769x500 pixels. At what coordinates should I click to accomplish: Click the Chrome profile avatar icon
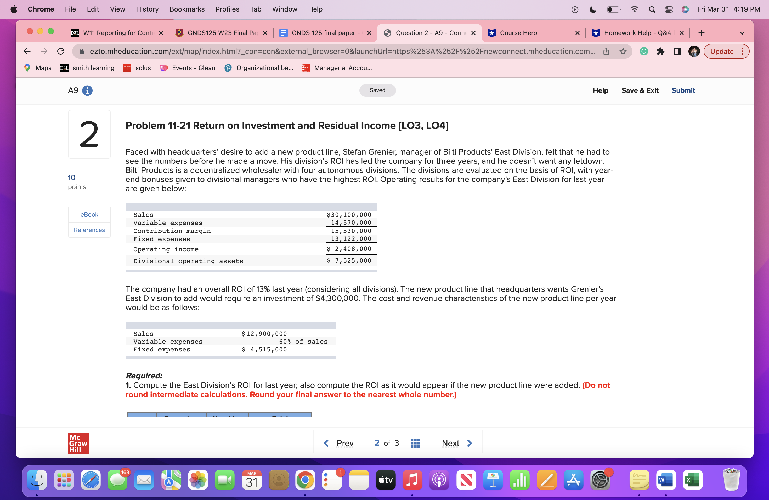coord(693,51)
